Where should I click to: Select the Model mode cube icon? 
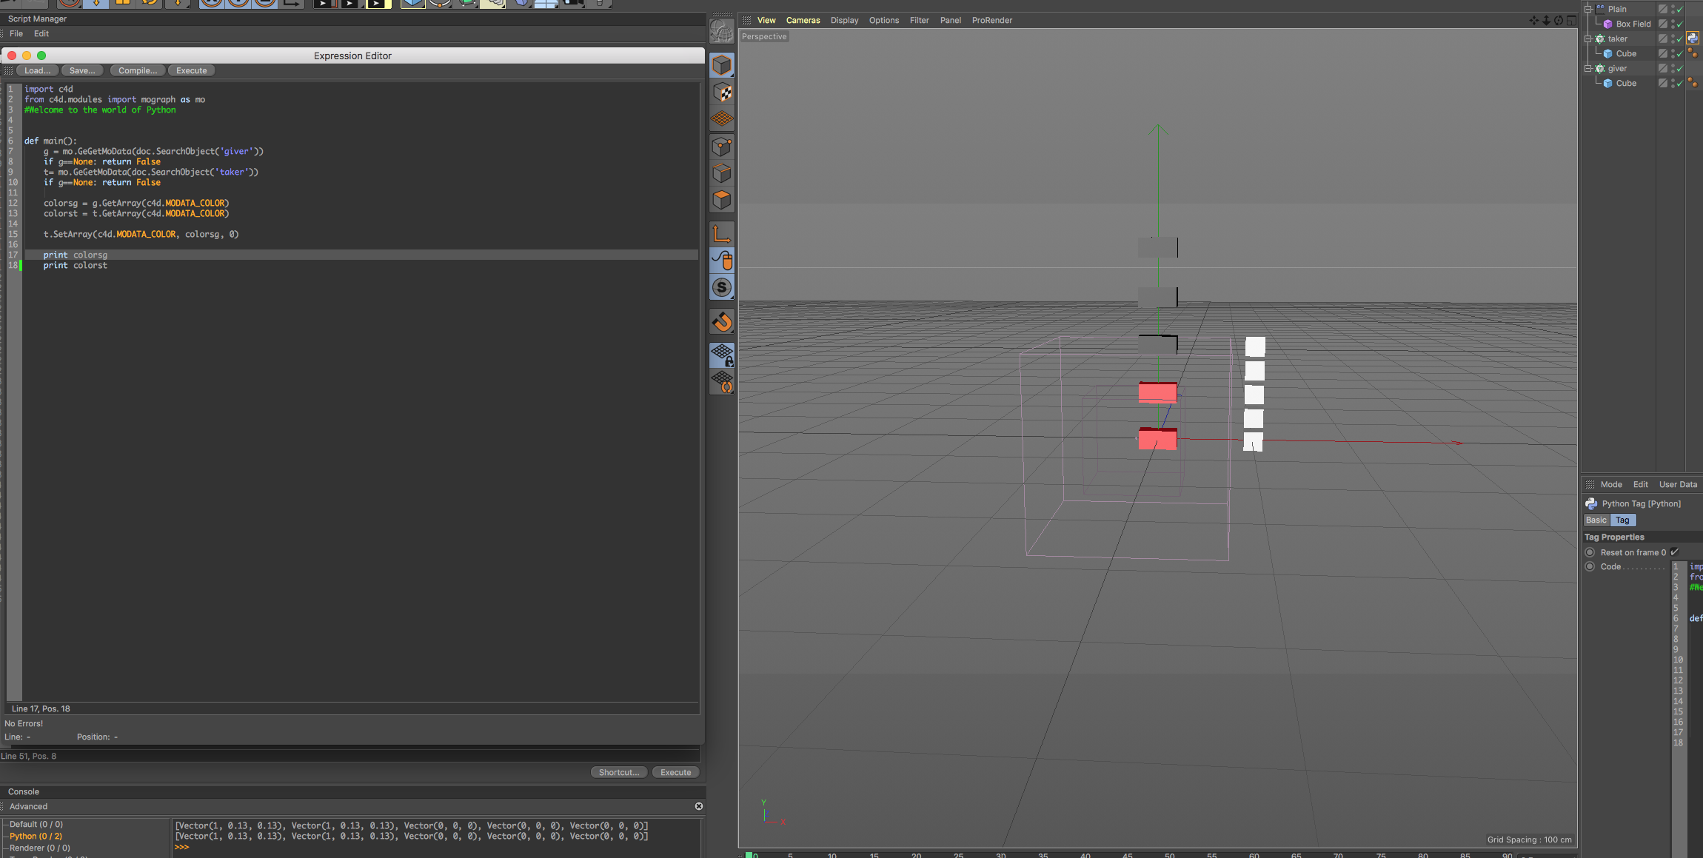tap(722, 66)
